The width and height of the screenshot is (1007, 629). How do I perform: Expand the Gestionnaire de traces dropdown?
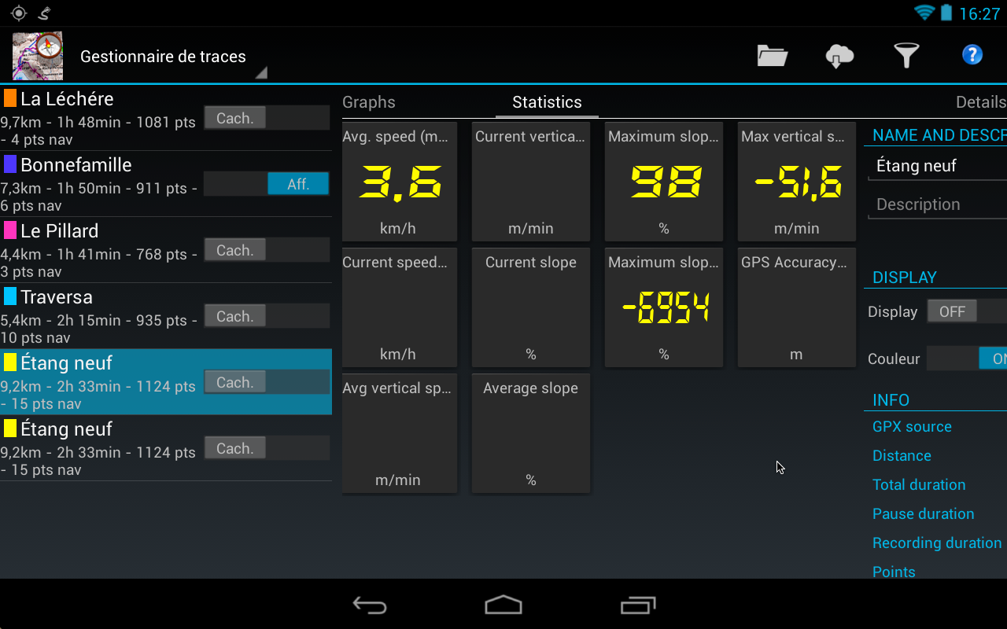coord(173,57)
